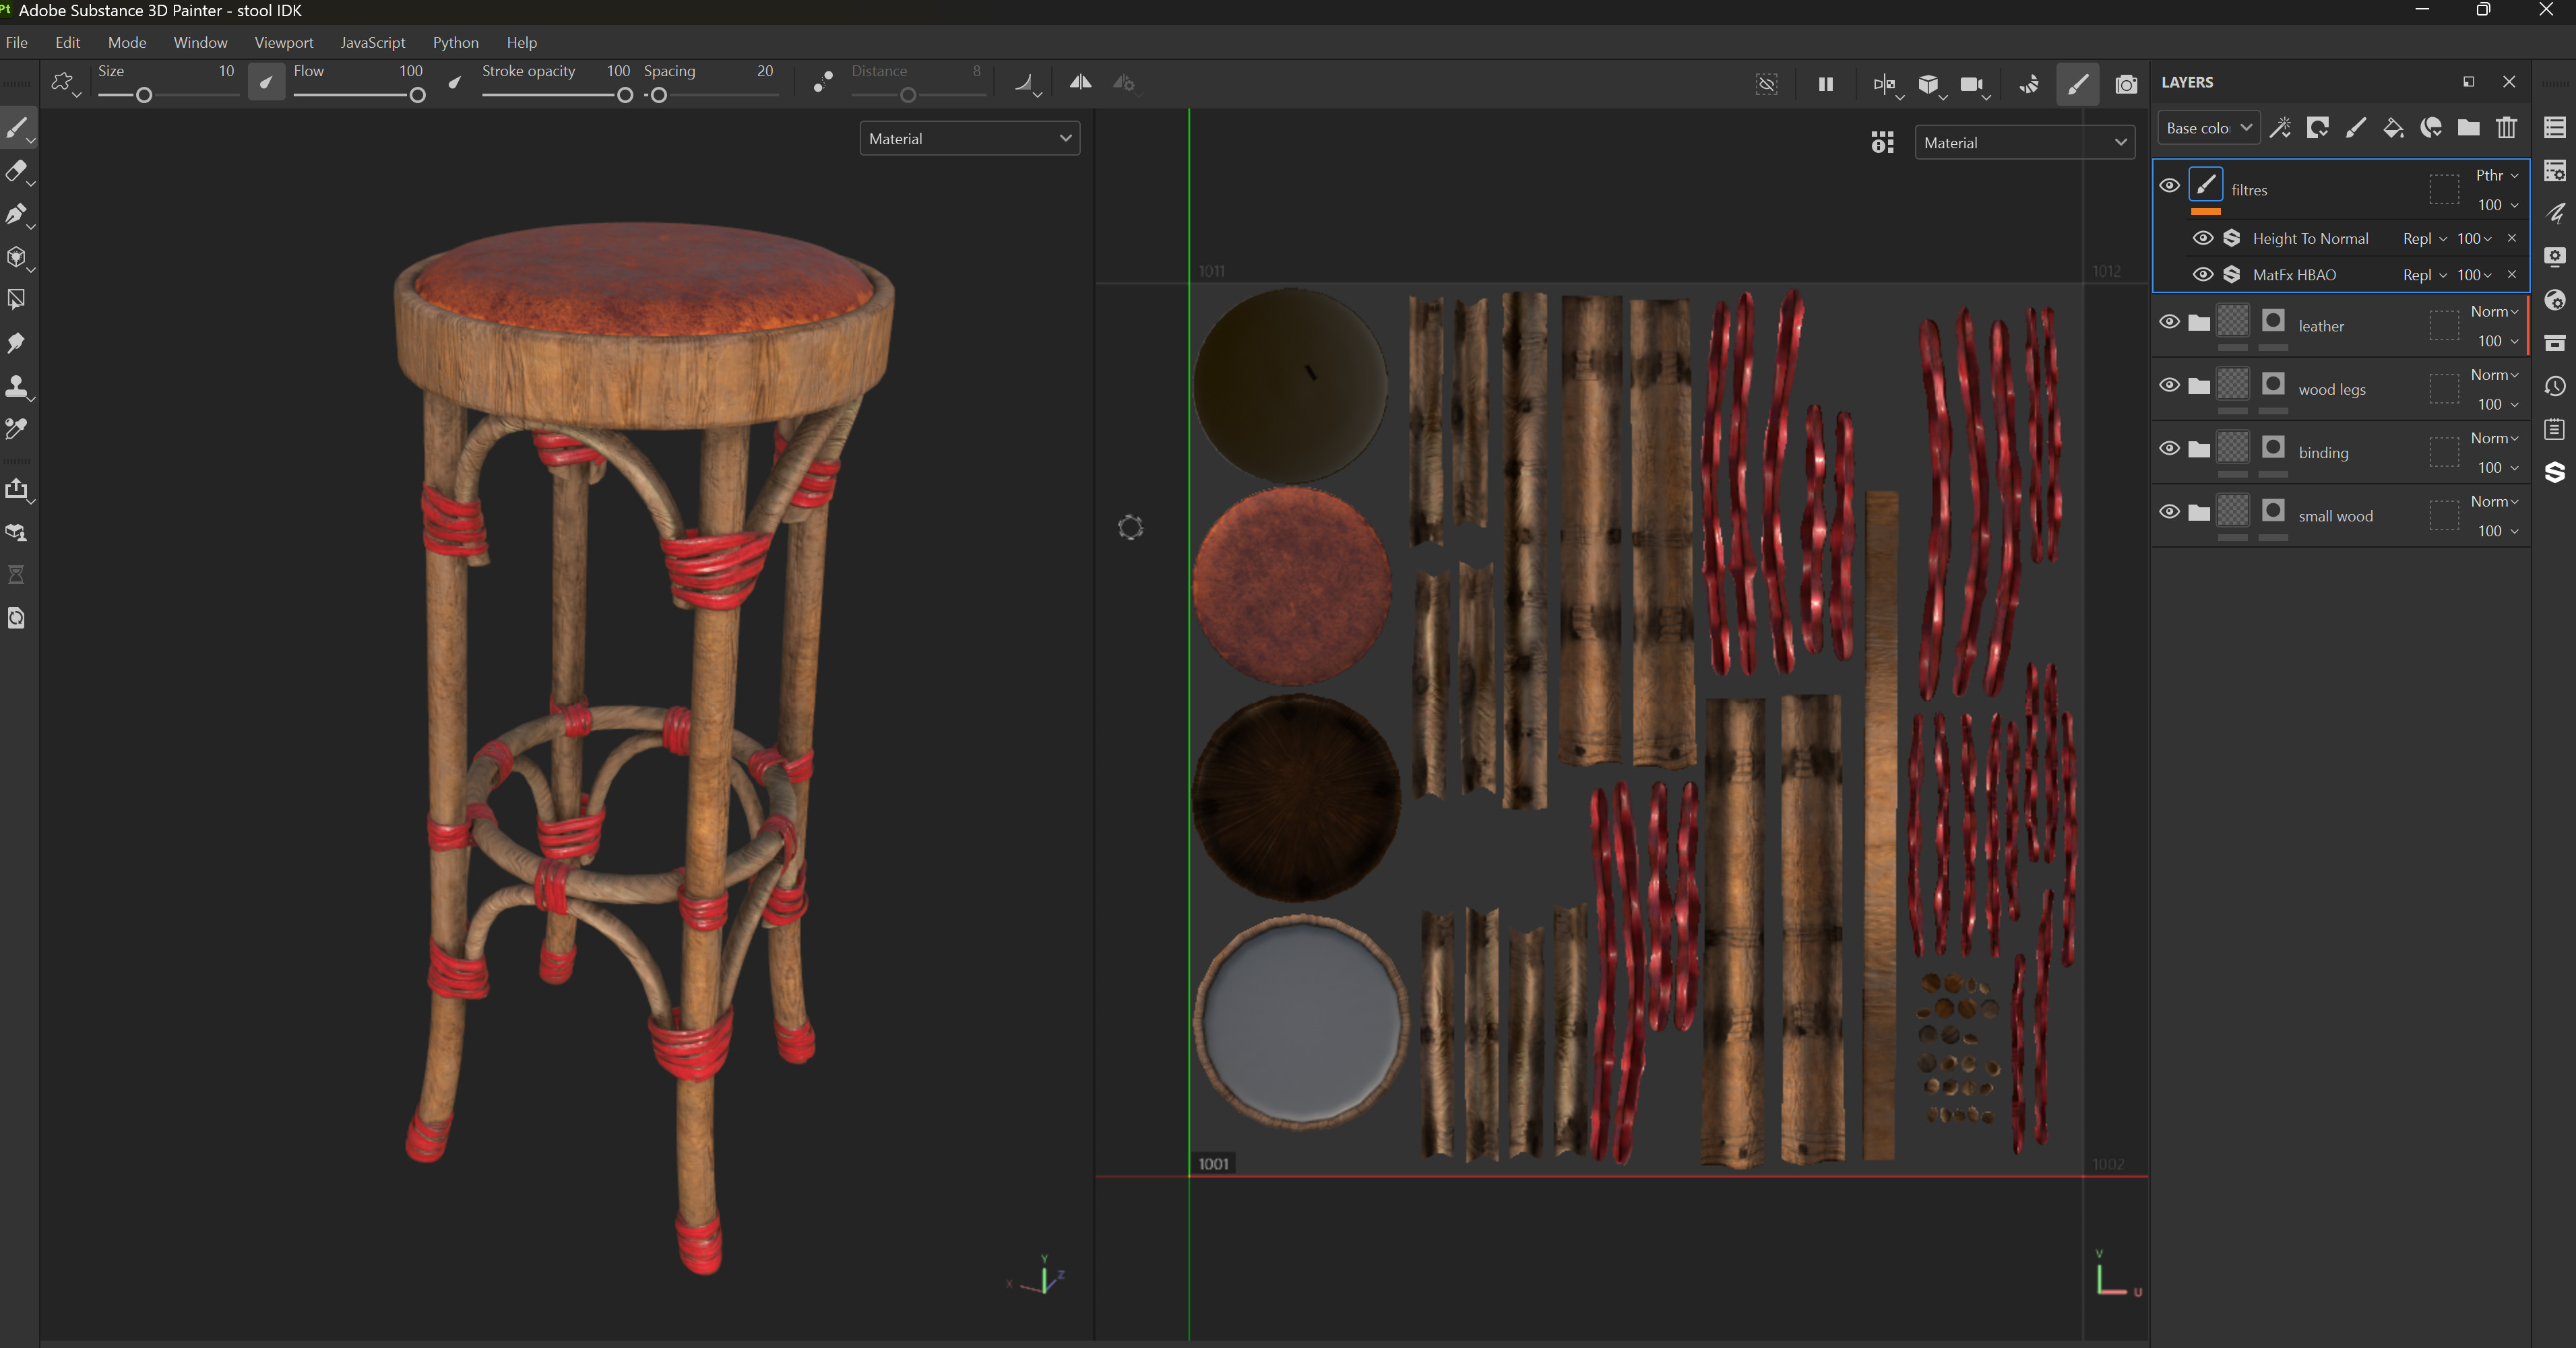Toggle symmetry icon in top toolbar
Image resolution: width=2576 pixels, height=1348 pixels.
1080,83
